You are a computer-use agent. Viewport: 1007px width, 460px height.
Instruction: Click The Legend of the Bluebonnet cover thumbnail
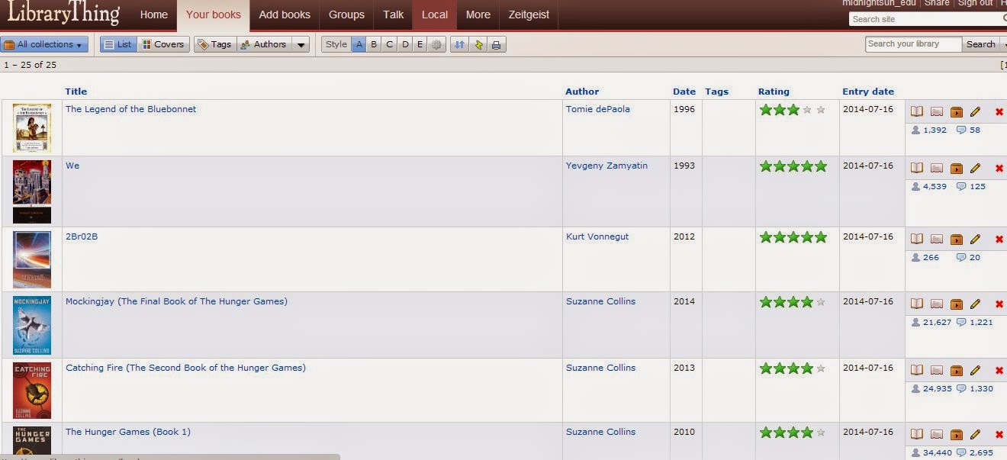tap(32, 127)
